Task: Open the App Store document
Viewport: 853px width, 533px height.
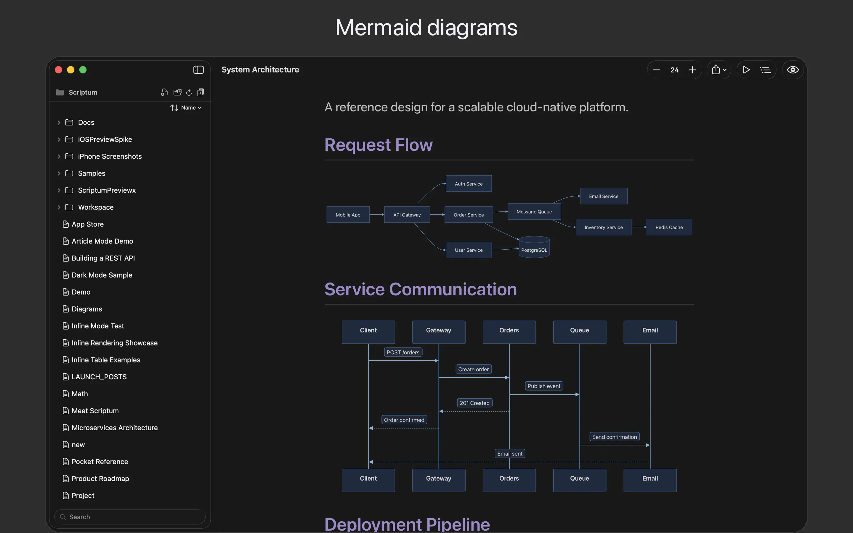Action: pyautogui.click(x=130, y=224)
